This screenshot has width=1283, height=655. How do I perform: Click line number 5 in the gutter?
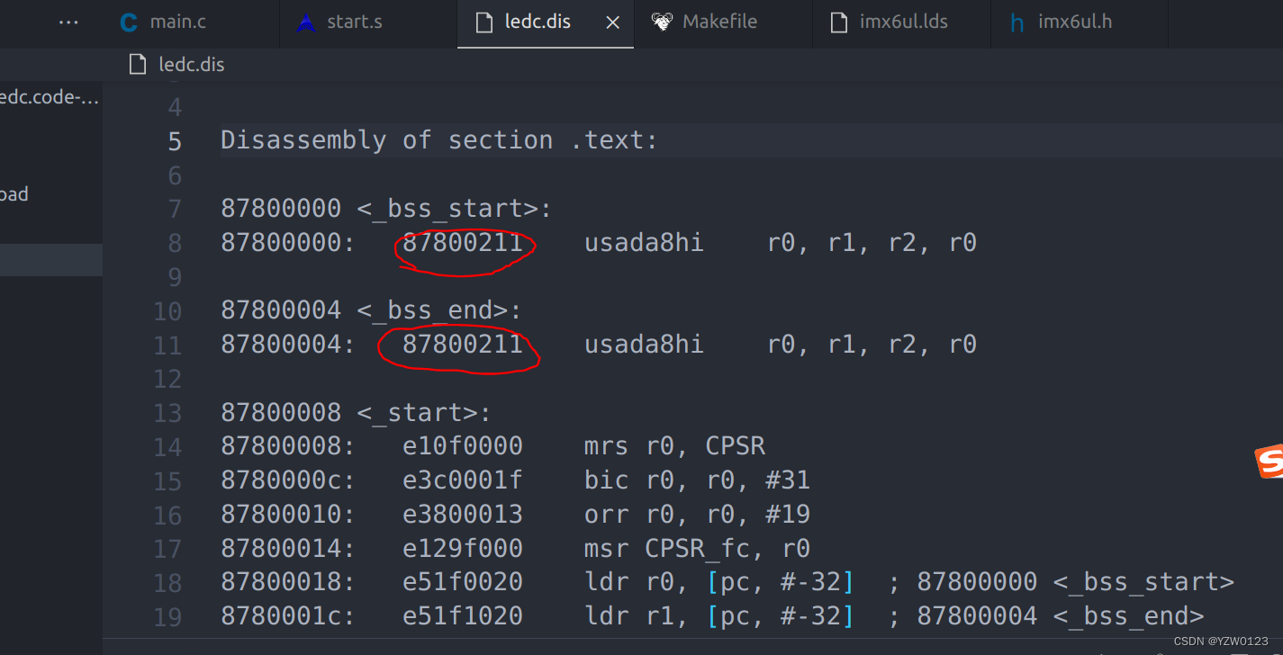pyautogui.click(x=174, y=141)
